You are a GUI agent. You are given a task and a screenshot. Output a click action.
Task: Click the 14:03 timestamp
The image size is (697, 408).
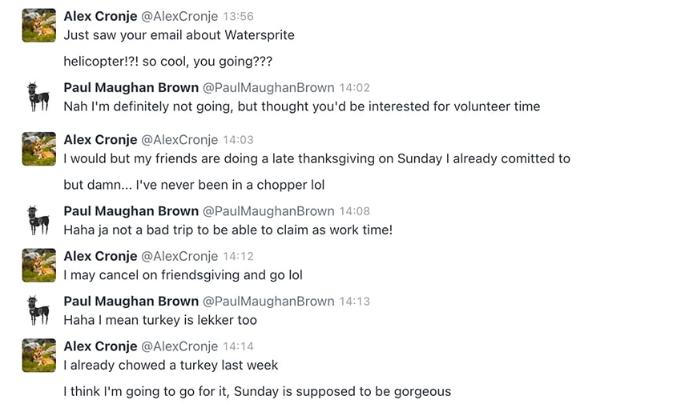238,140
